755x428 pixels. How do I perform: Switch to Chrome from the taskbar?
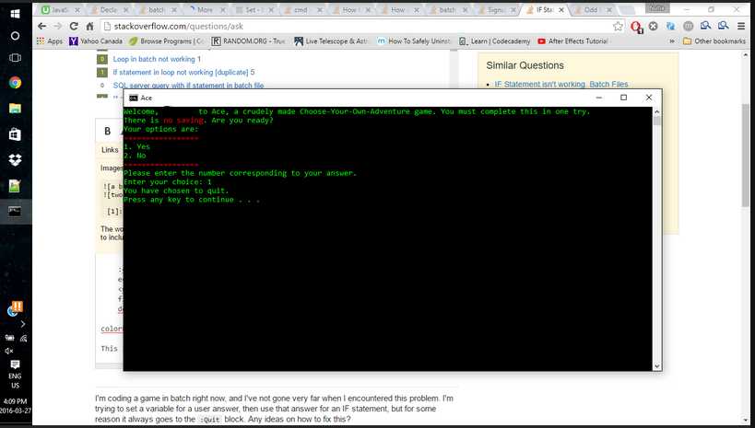click(15, 83)
